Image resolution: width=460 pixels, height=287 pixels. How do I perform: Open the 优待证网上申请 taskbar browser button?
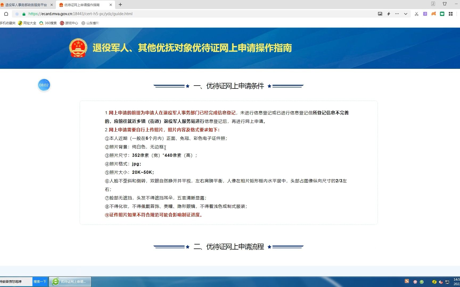pos(70,281)
